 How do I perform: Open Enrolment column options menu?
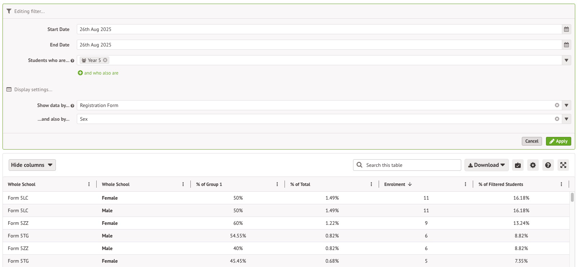click(x=465, y=184)
